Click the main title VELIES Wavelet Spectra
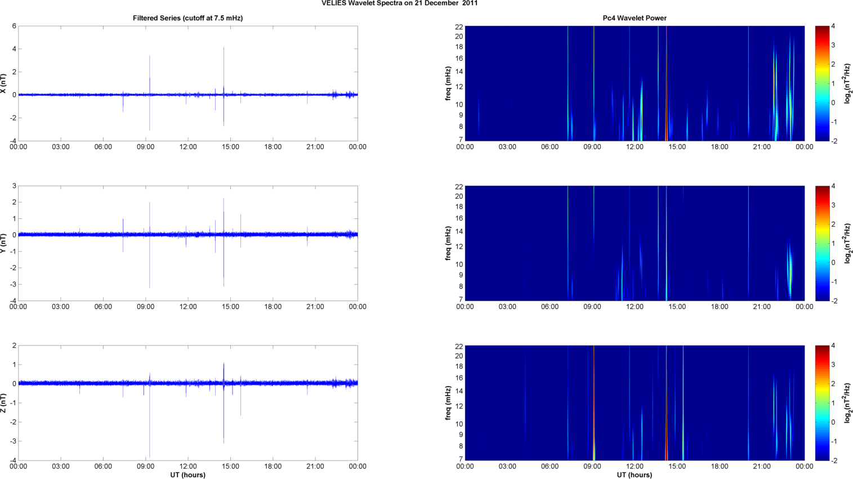This screenshot has width=853, height=479. pyautogui.click(x=399, y=3)
